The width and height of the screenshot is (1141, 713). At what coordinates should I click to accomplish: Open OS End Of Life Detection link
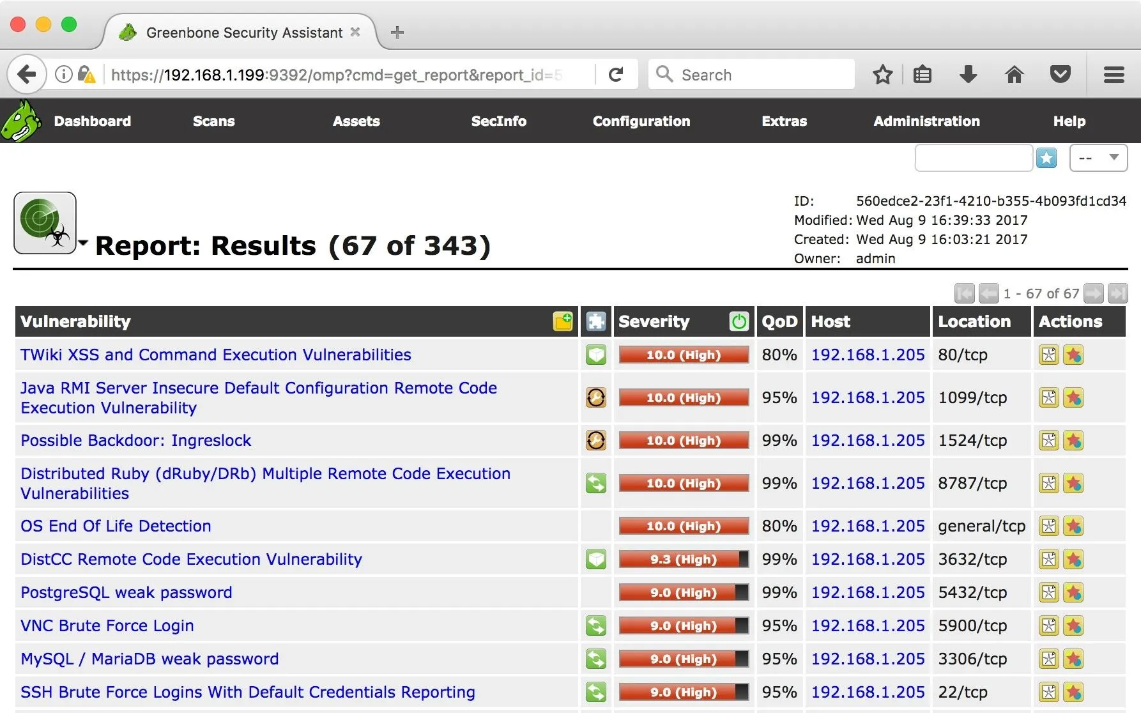point(116,526)
